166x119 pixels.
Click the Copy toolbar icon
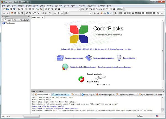tap(30, 9)
